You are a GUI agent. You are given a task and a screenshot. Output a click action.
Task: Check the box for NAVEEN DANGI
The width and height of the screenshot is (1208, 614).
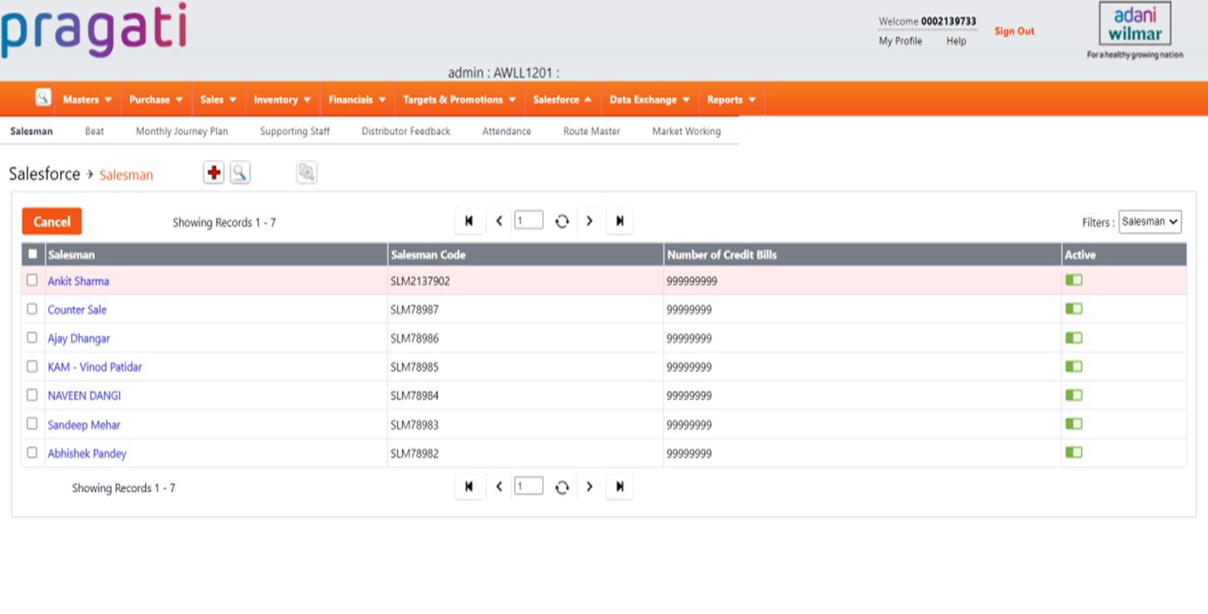coord(32,395)
